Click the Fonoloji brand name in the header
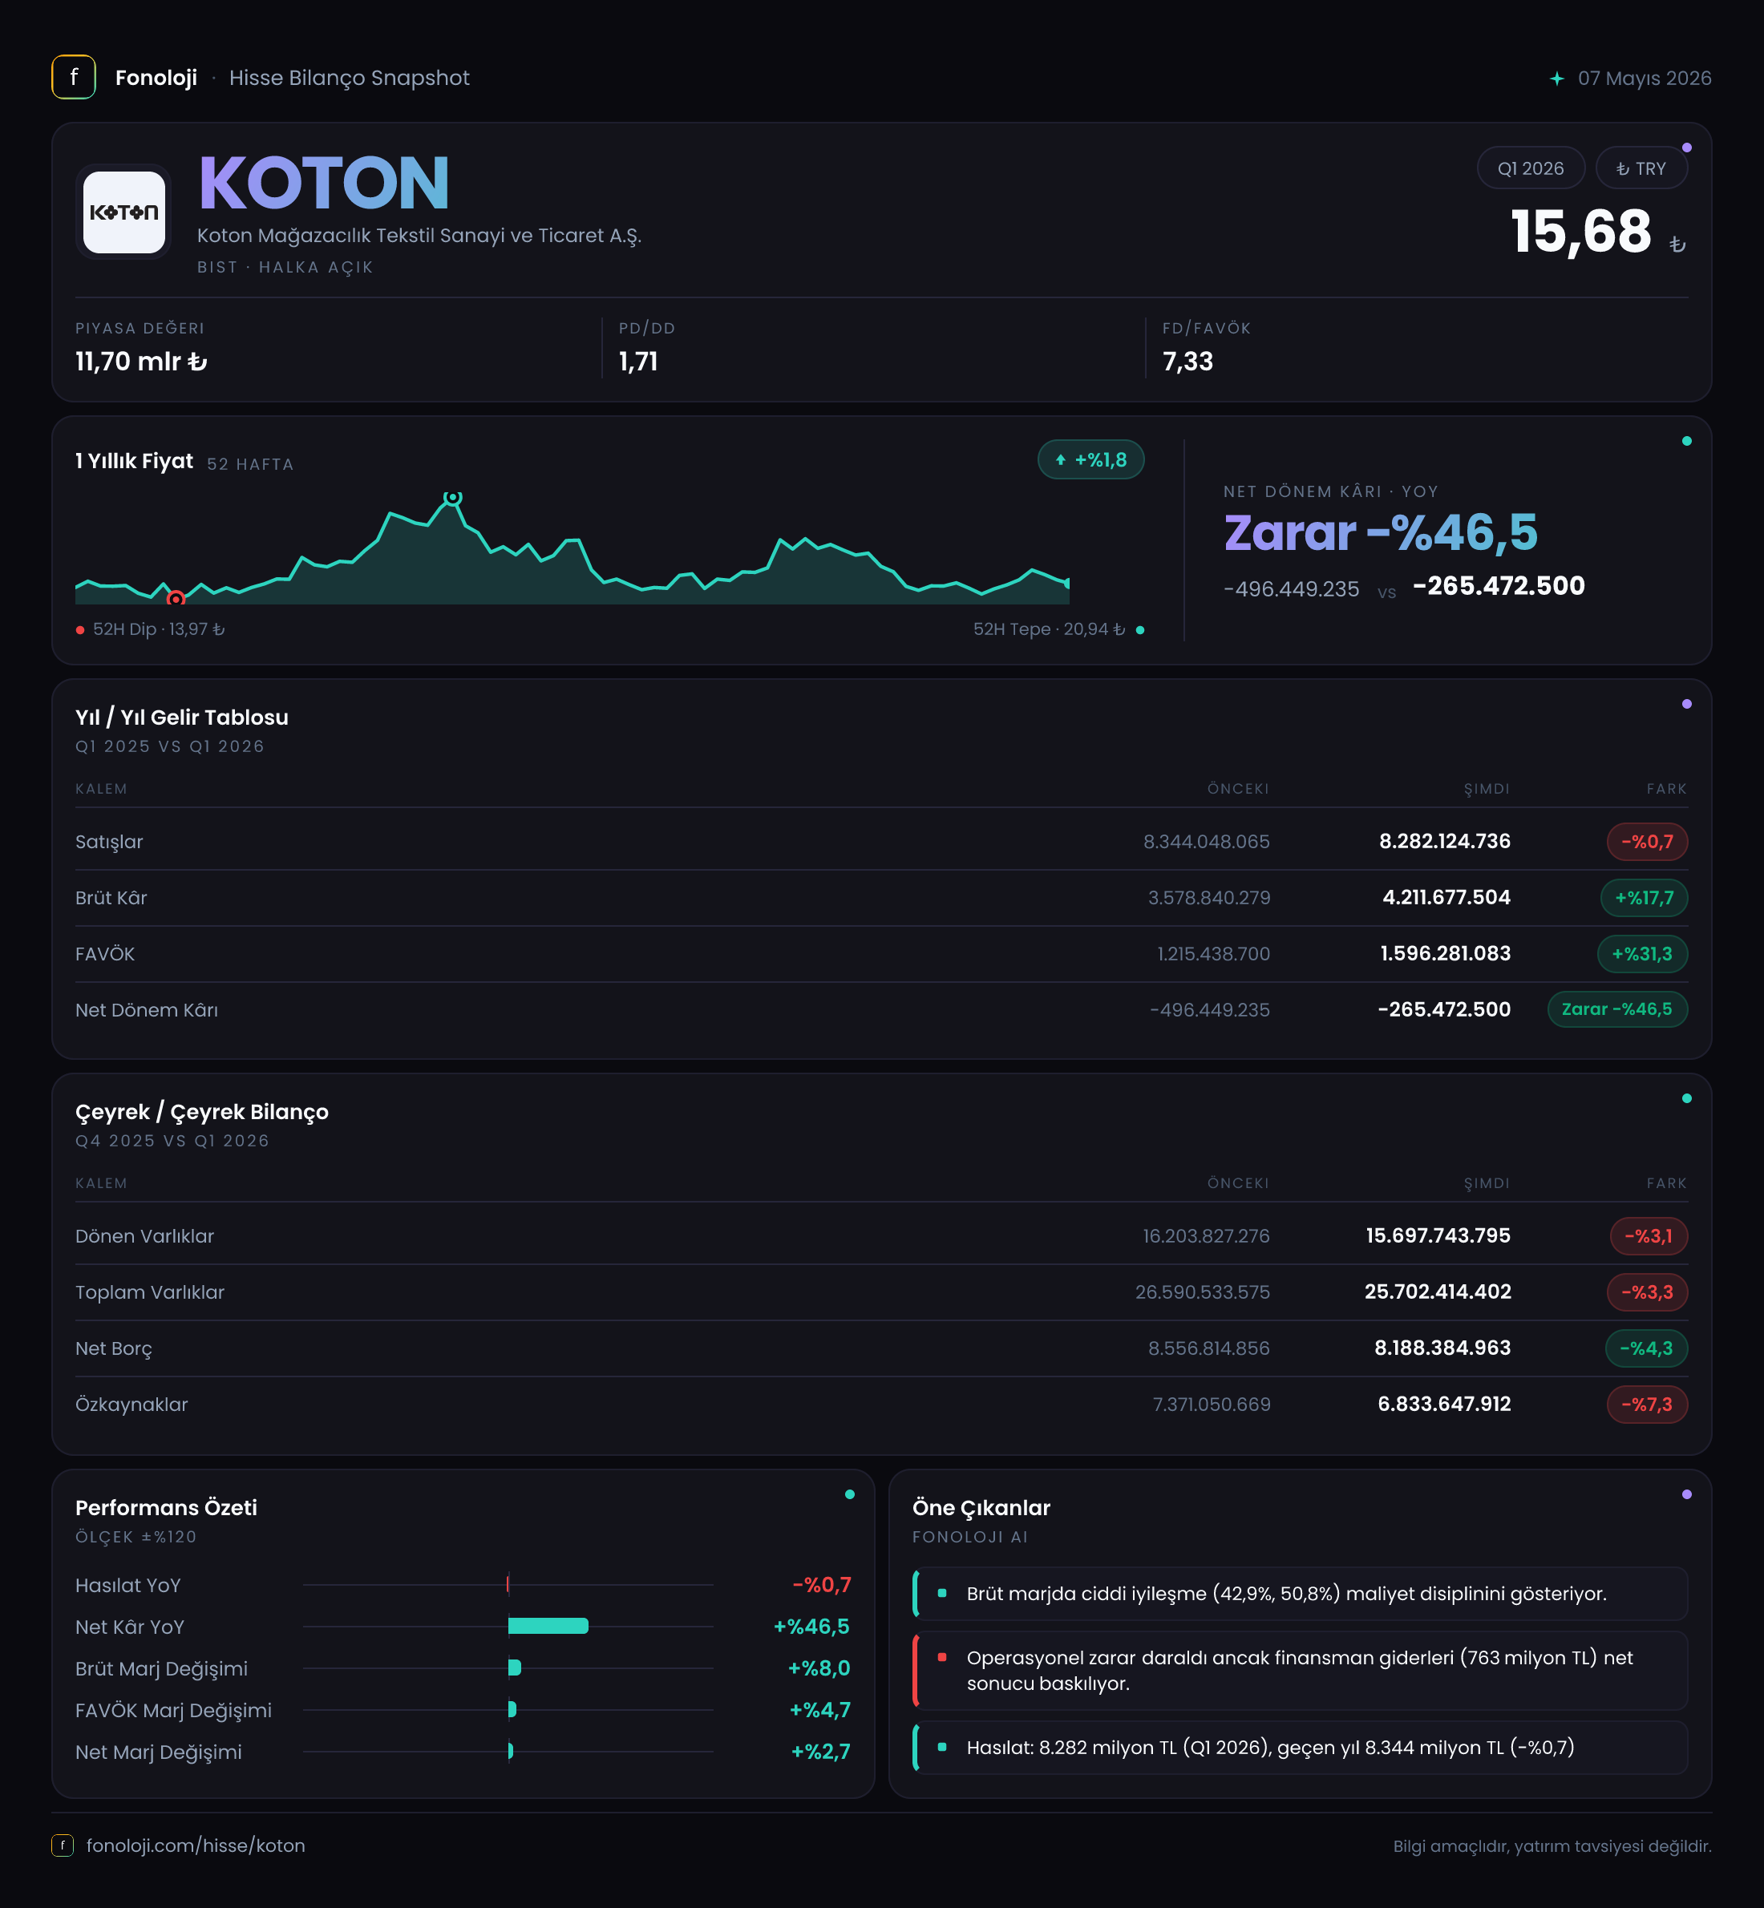Screen dimensions: 1764x1908 pos(156,79)
